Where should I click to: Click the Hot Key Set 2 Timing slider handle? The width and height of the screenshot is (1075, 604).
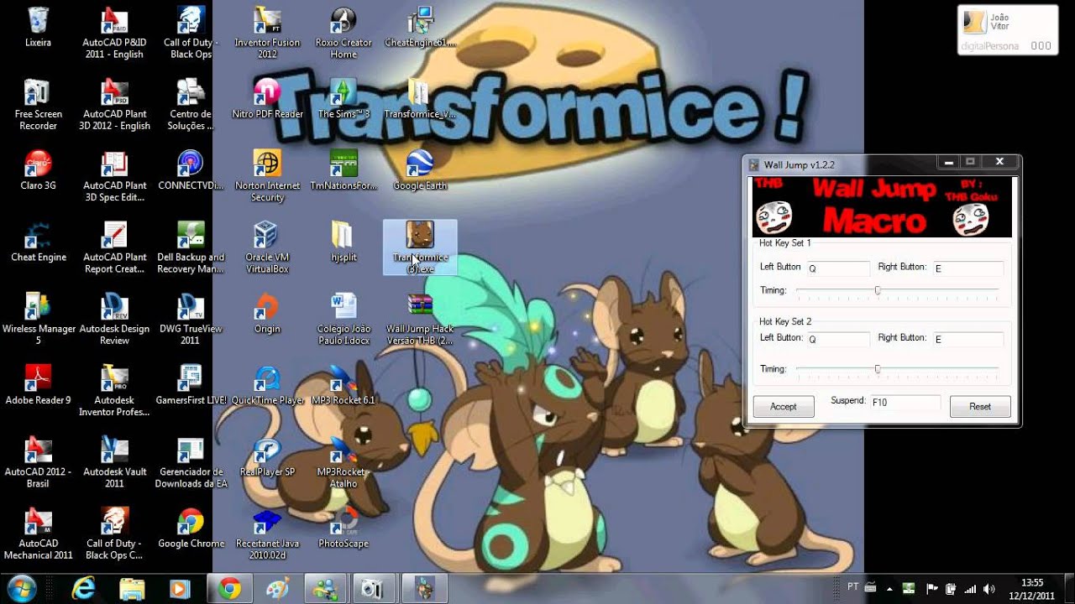pyautogui.click(x=878, y=369)
